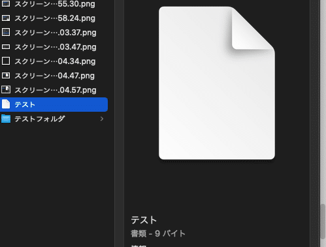Click the document icon of テスト row
This screenshot has height=247, width=326.
[x=6, y=105]
